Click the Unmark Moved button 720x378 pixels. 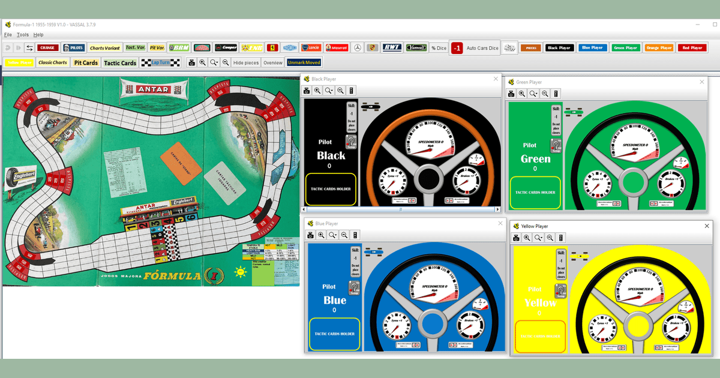304,62
